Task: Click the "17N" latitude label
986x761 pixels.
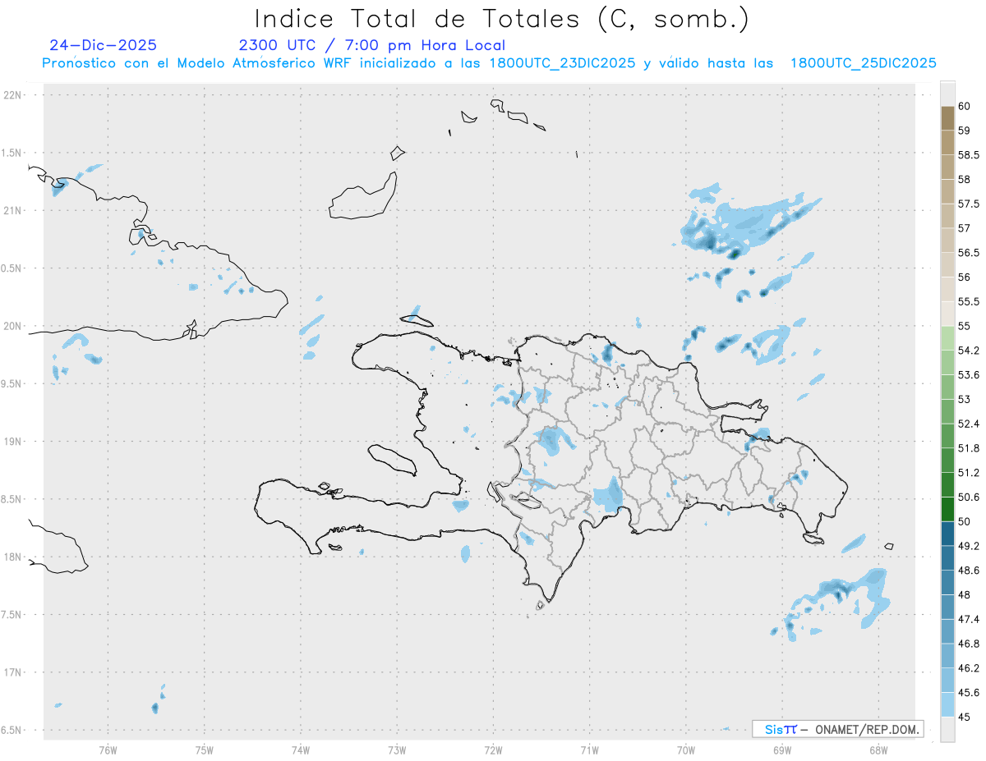Action: coord(14,672)
